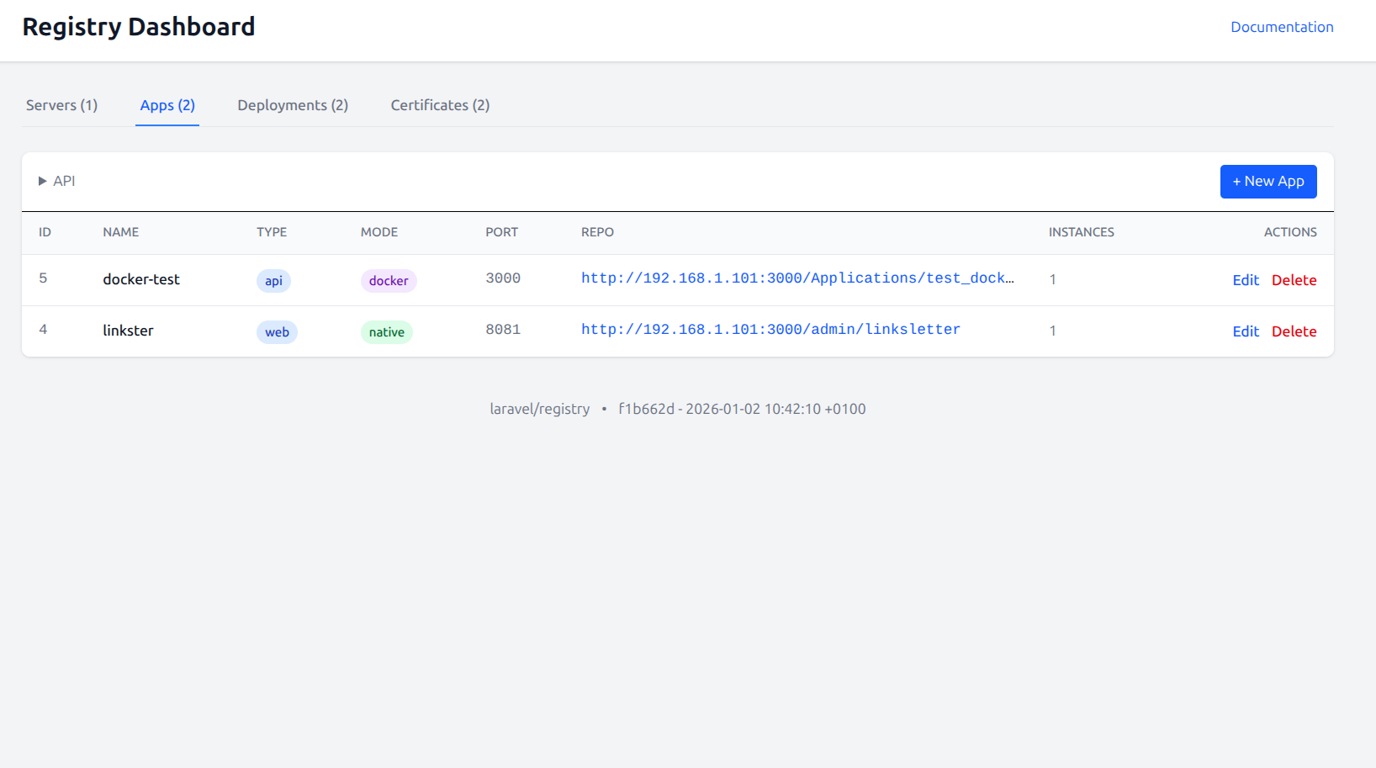The image size is (1376, 768).
Task: Delete the docker-test app
Action: point(1294,280)
